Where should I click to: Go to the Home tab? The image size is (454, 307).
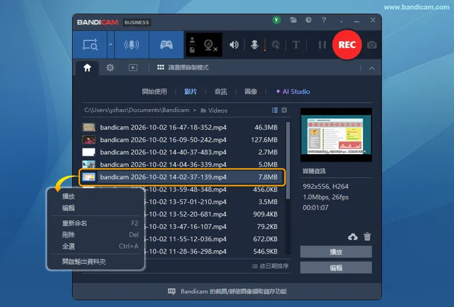click(x=87, y=68)
